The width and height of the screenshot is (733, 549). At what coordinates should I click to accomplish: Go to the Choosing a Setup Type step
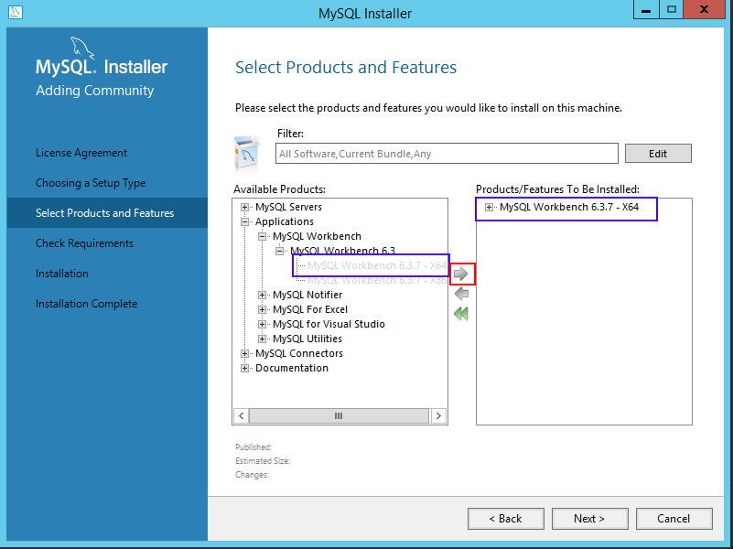click(91, 183)
